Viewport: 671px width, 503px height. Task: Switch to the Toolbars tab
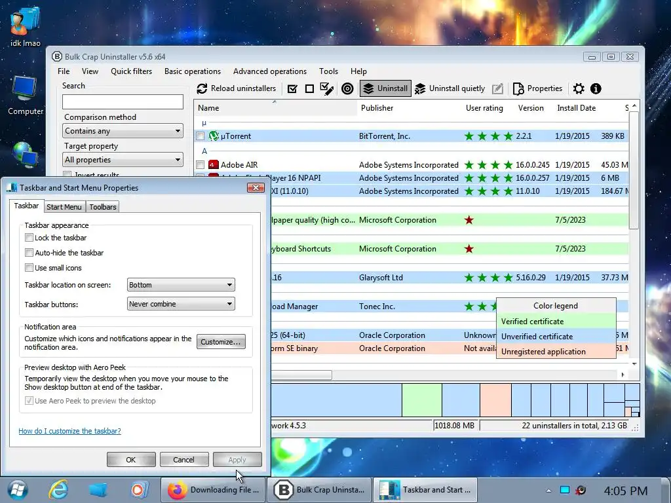[x=103, y=207]
